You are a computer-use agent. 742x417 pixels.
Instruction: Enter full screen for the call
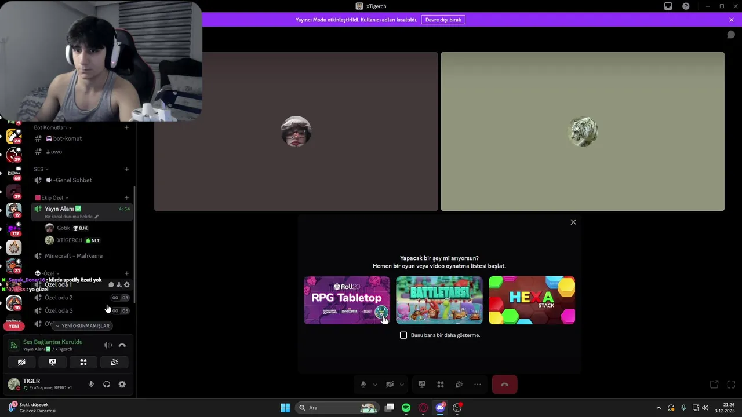click(731, 385)
